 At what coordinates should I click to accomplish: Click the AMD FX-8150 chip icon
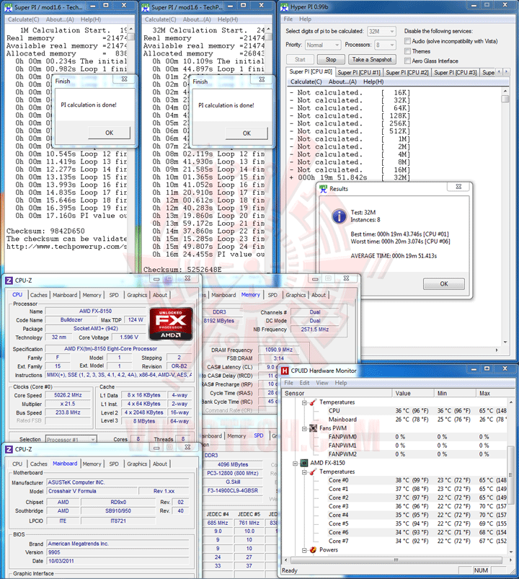click(x=303, y=463)
